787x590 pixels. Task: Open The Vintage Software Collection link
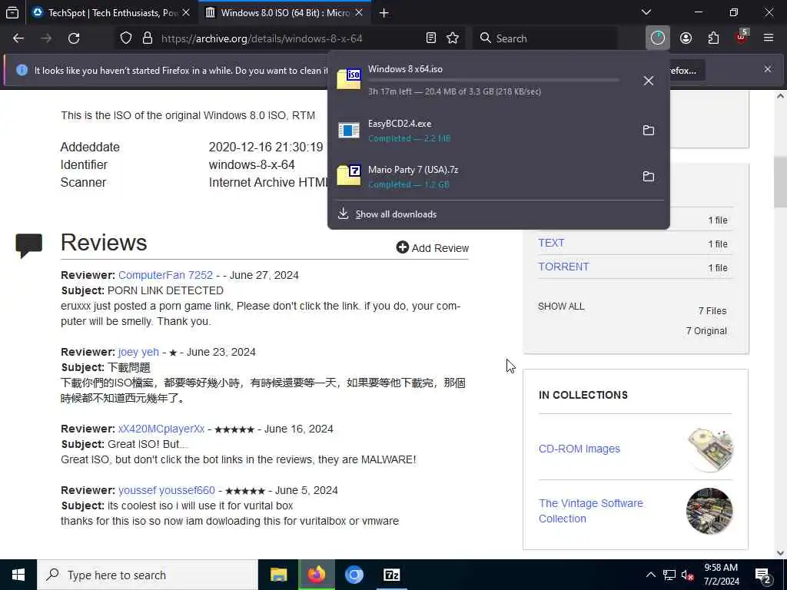pyautogui.click(x=591, y=511)
